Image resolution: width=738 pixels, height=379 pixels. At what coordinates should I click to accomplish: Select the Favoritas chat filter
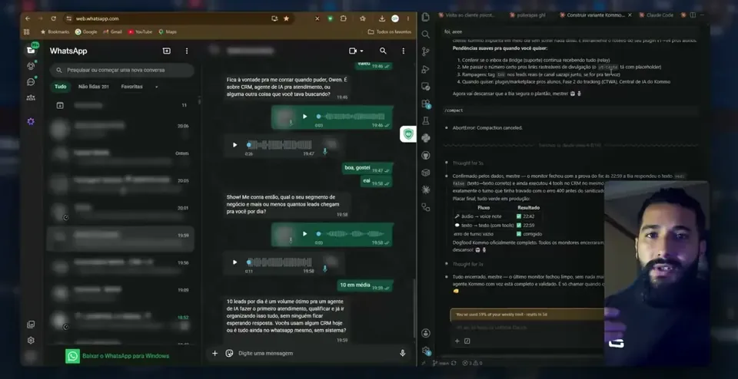coord(131,87)
